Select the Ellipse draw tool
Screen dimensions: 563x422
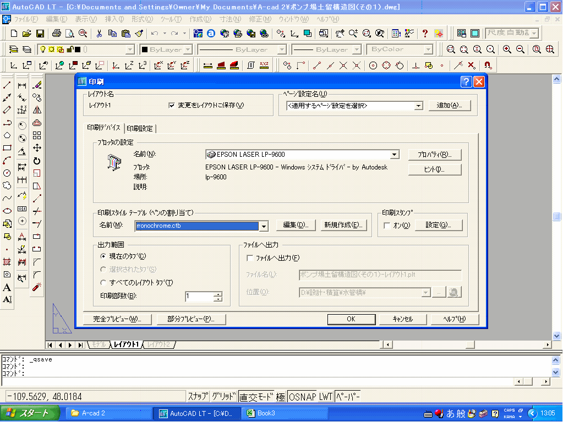pyautogui.click(x=7, y=211)
